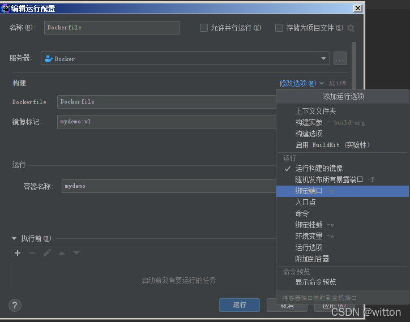Collapse the 执行前 section triangle
410x322 pixels.
pos(14,238)
